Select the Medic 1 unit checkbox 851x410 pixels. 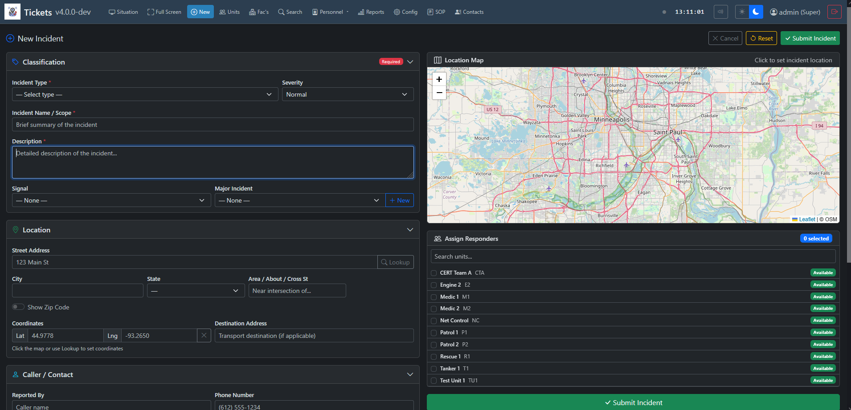coord(434,297)
